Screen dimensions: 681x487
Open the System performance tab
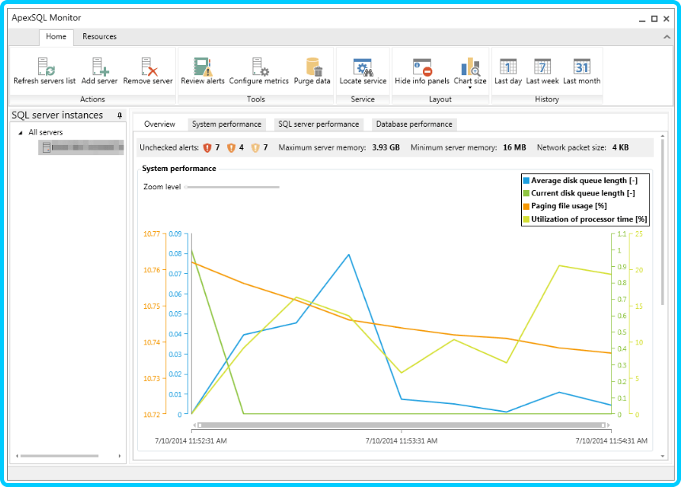pyautogui.click(x=226, y=124)
